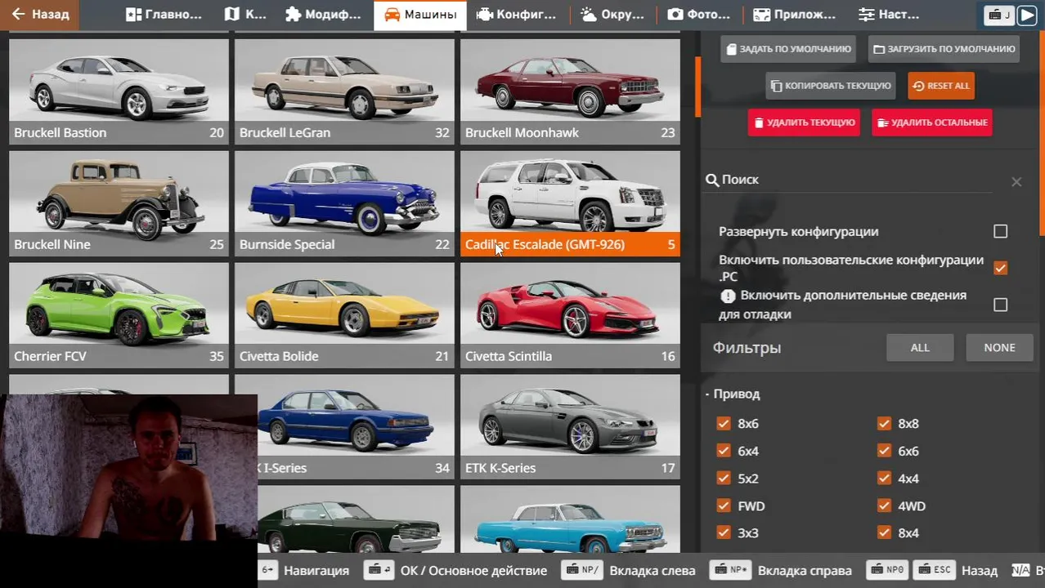Toggle the 4x4 drivetrain checkbox
This screenshot has width=1045, height=588.
click(884, 479)
